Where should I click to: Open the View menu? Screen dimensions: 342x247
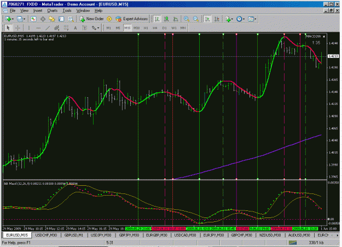24,10
